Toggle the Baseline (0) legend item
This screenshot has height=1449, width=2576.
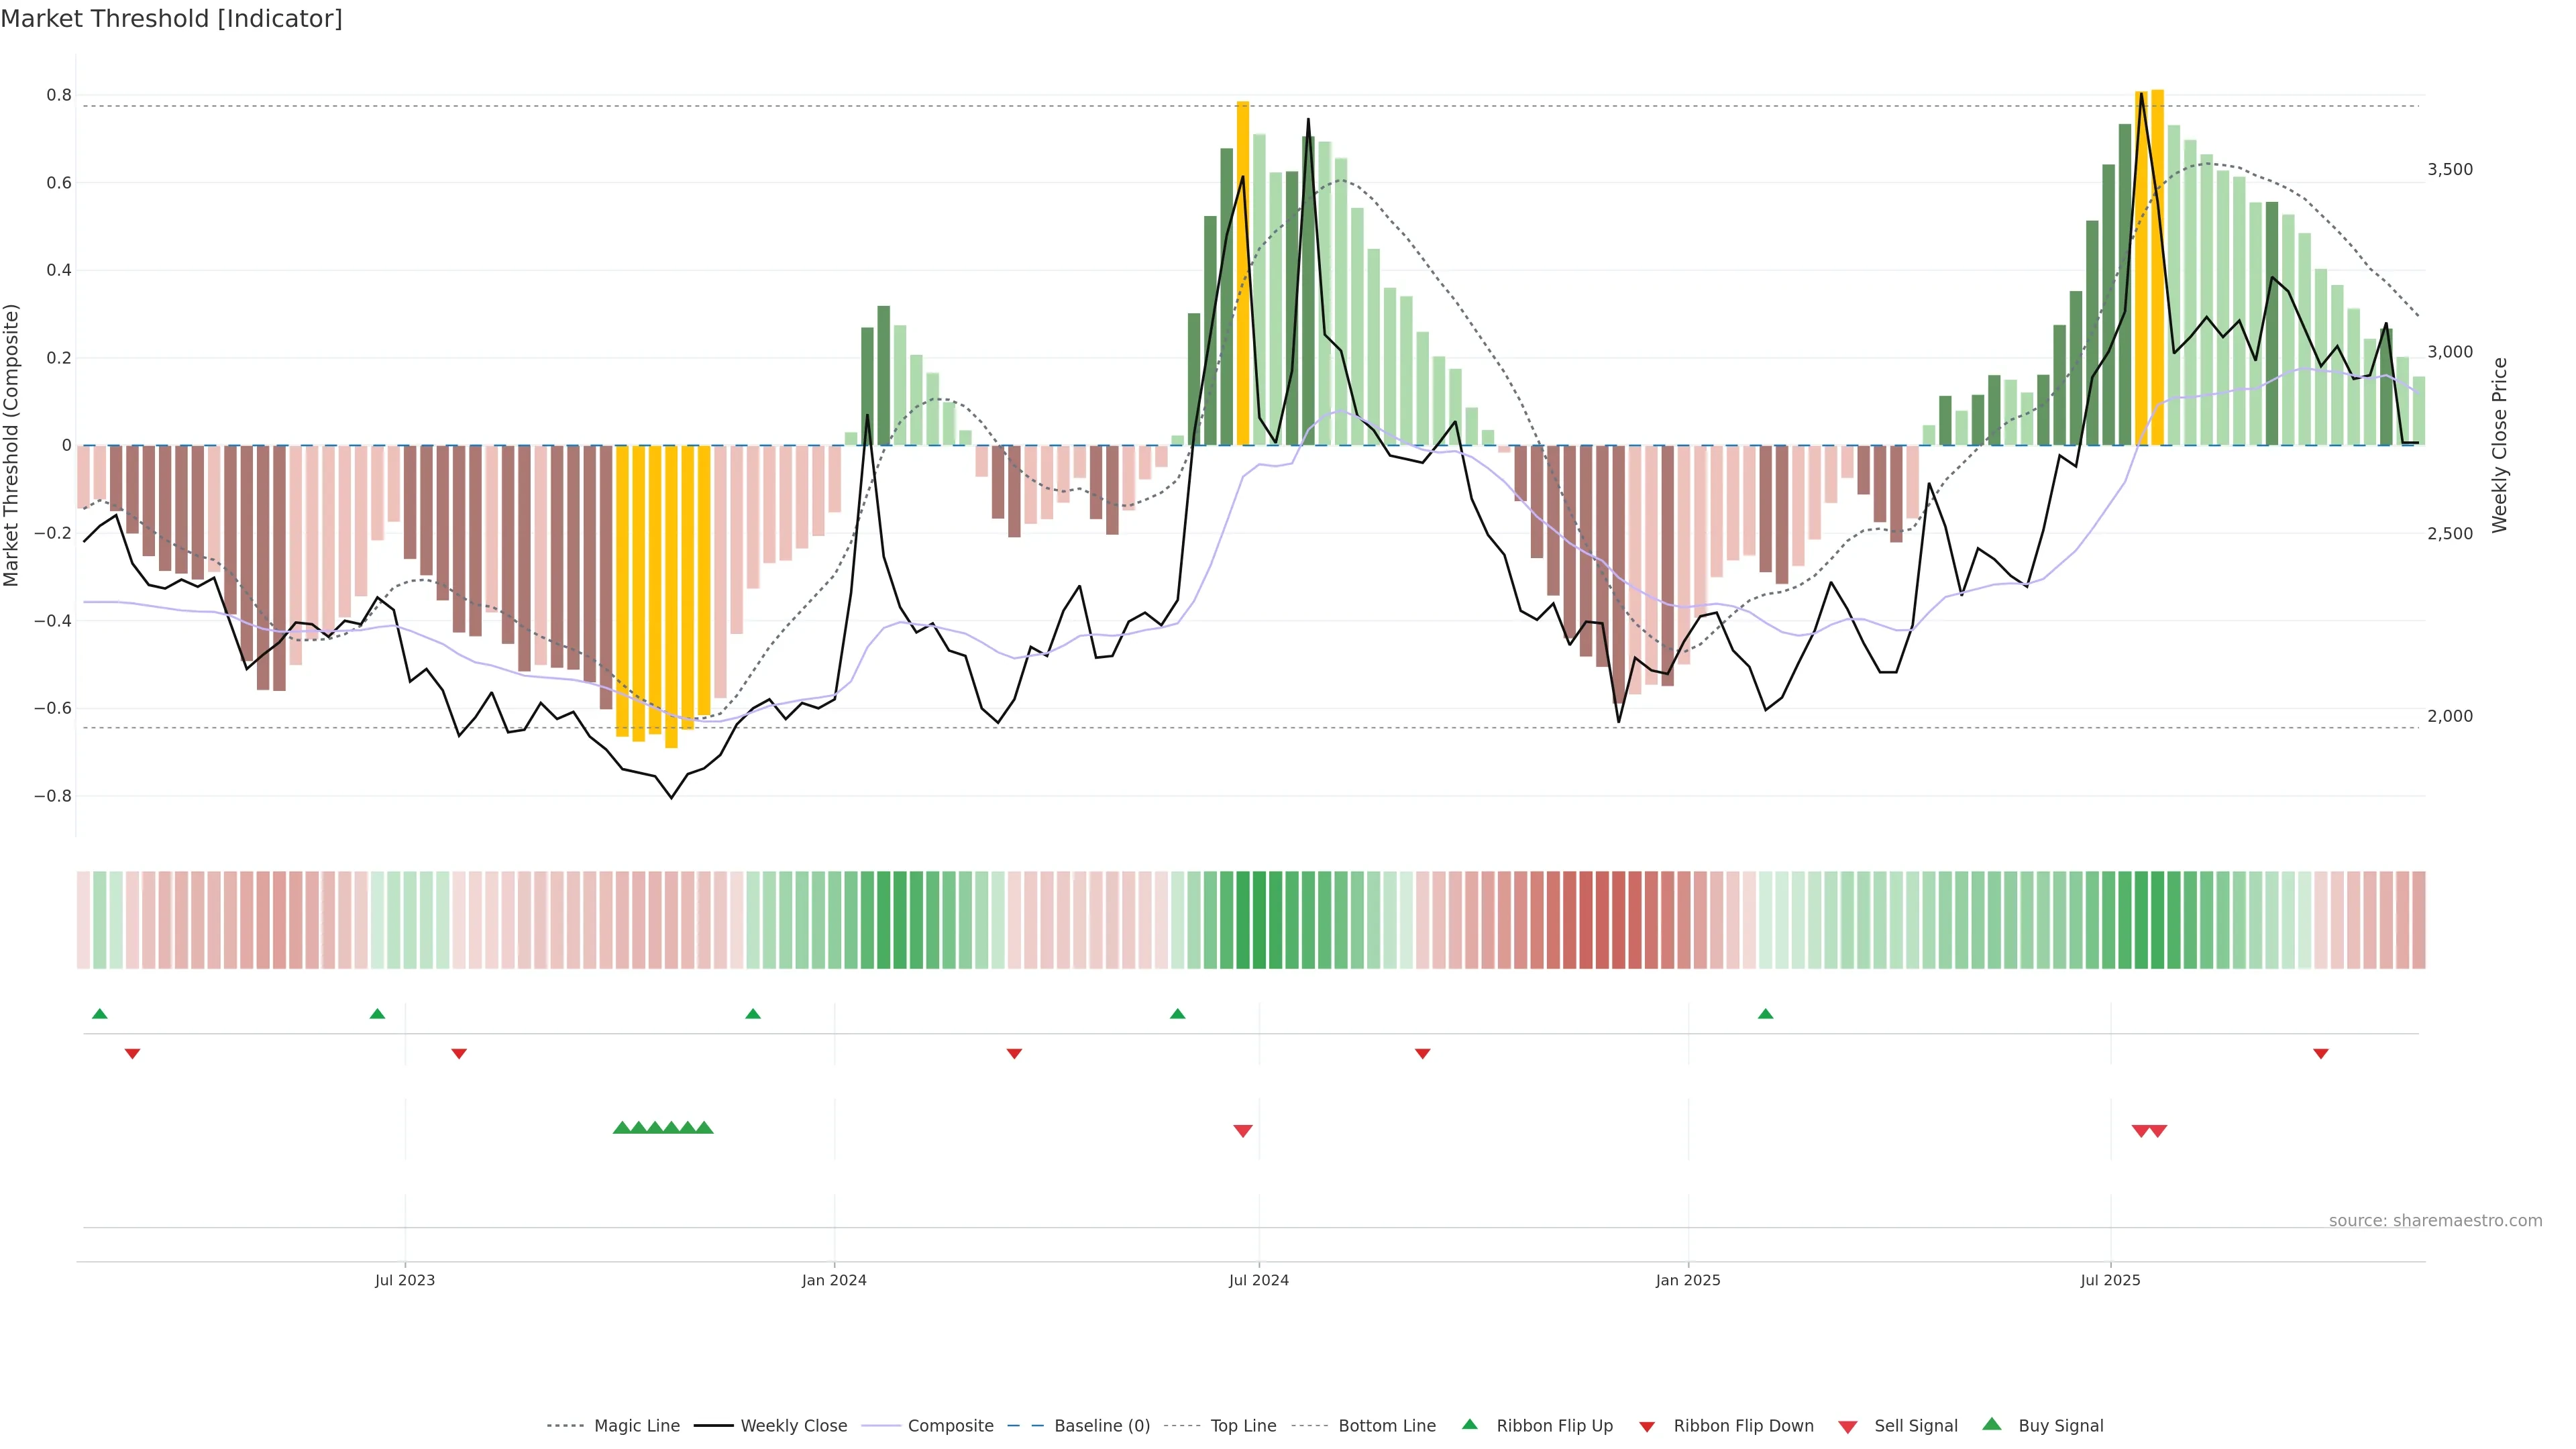1101,1426
